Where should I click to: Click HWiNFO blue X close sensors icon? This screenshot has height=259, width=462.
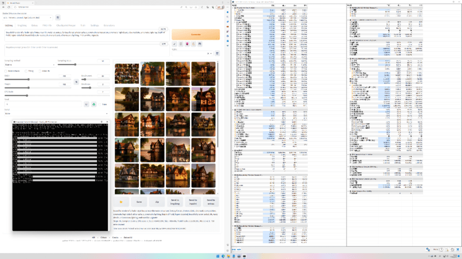click(x=458, y=250)
